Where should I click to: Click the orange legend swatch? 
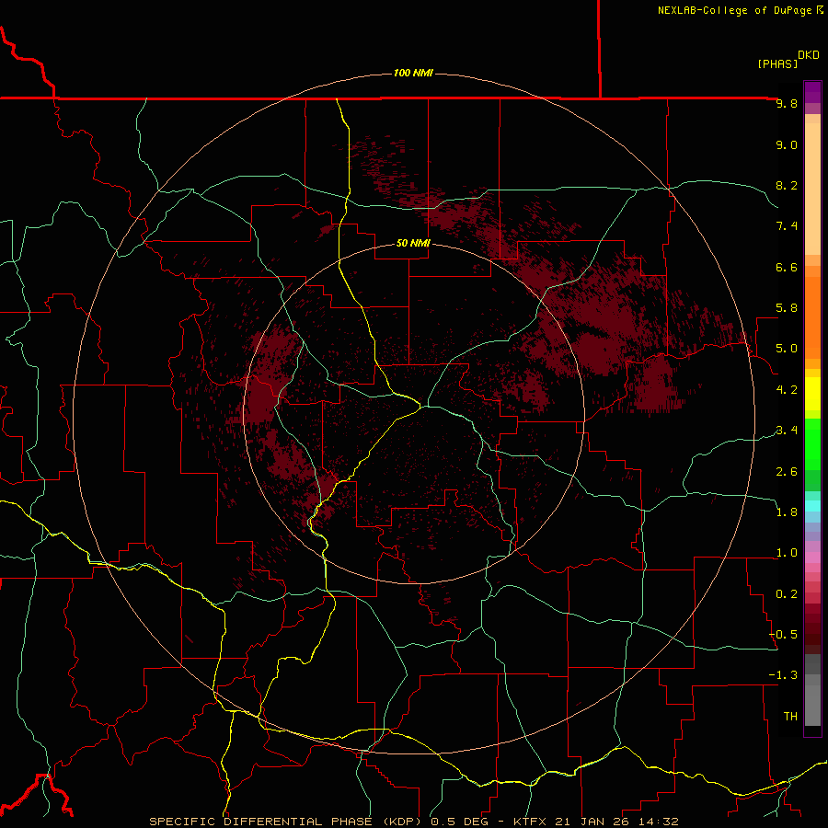812,318
